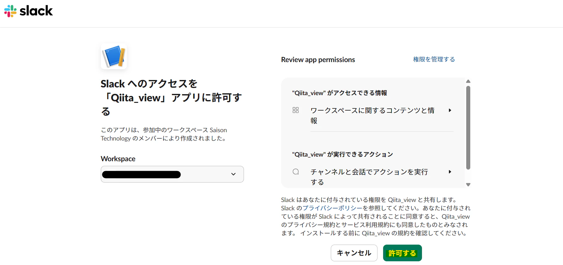Click the Slack logo
Viewport: 563px width, 265px height.
click(28, 11)
